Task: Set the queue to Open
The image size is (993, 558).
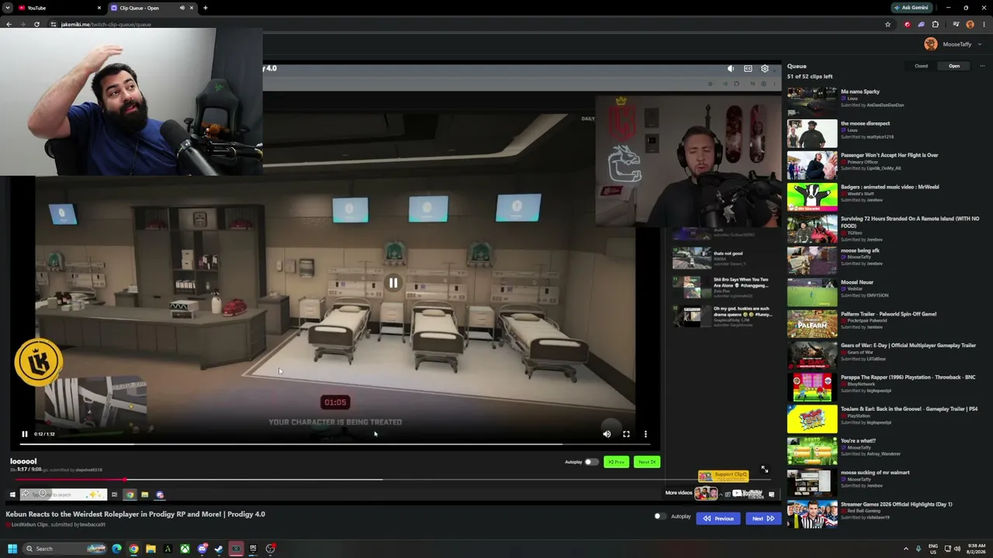Action: coord(954,66)
